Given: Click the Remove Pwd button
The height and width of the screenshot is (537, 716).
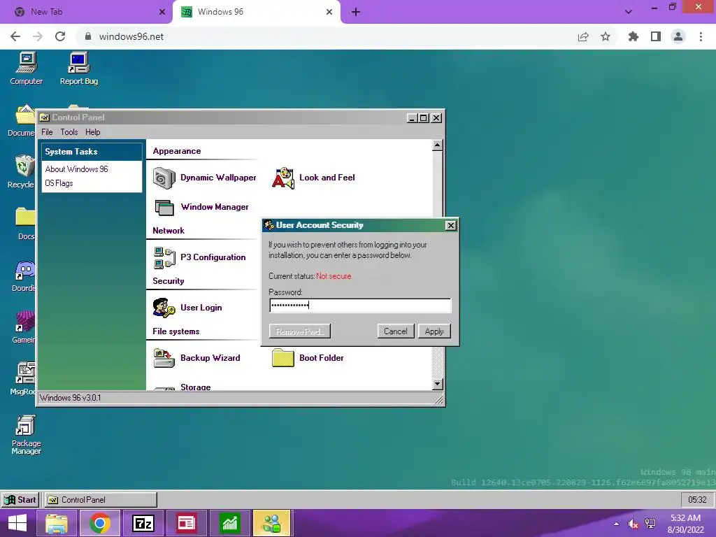Looking at the screenshot, I should 300,331.
